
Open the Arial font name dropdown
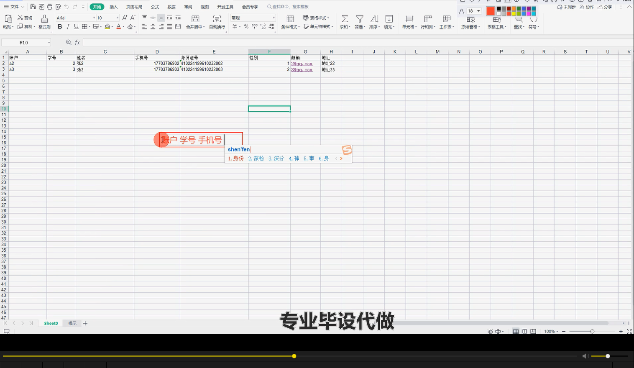coord(94,18)
